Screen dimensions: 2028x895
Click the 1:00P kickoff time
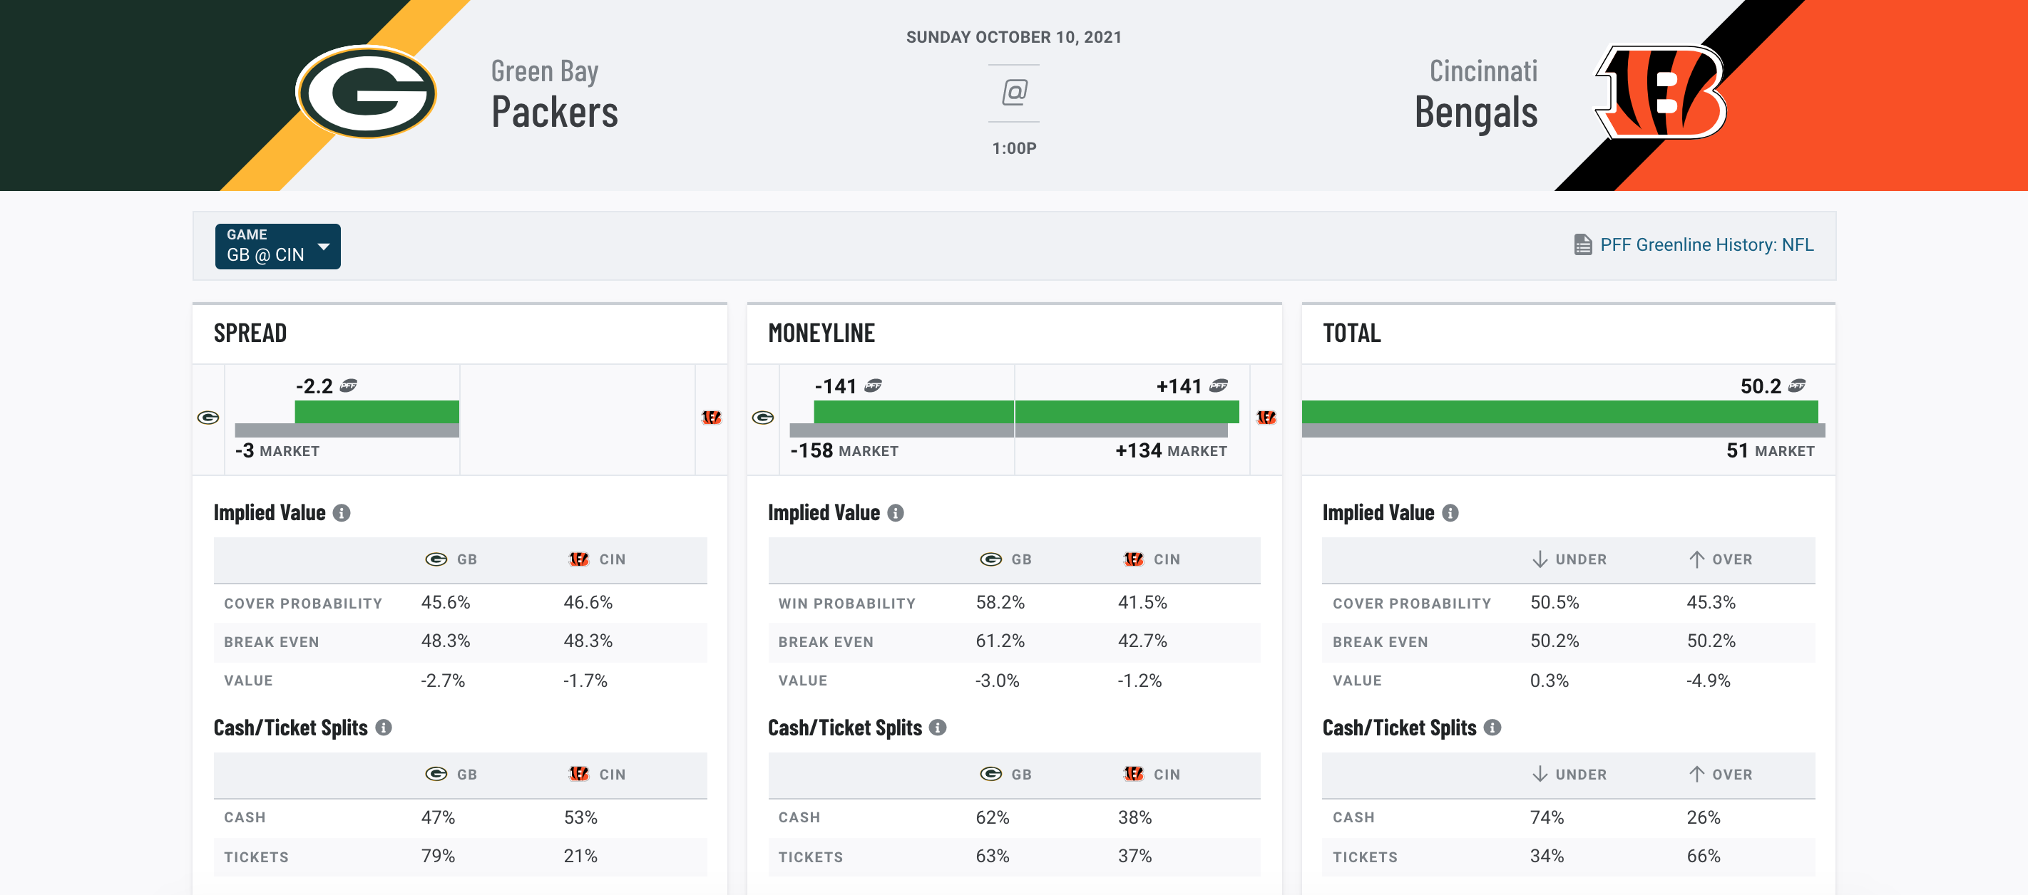(1014, 148)
